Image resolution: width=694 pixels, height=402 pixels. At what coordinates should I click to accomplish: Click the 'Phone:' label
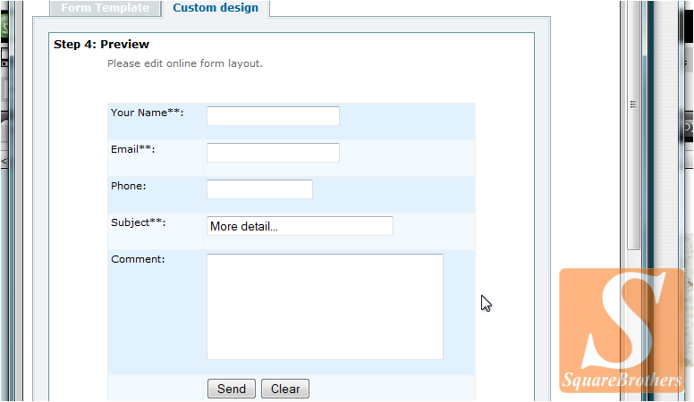click(x=128, y=186)
